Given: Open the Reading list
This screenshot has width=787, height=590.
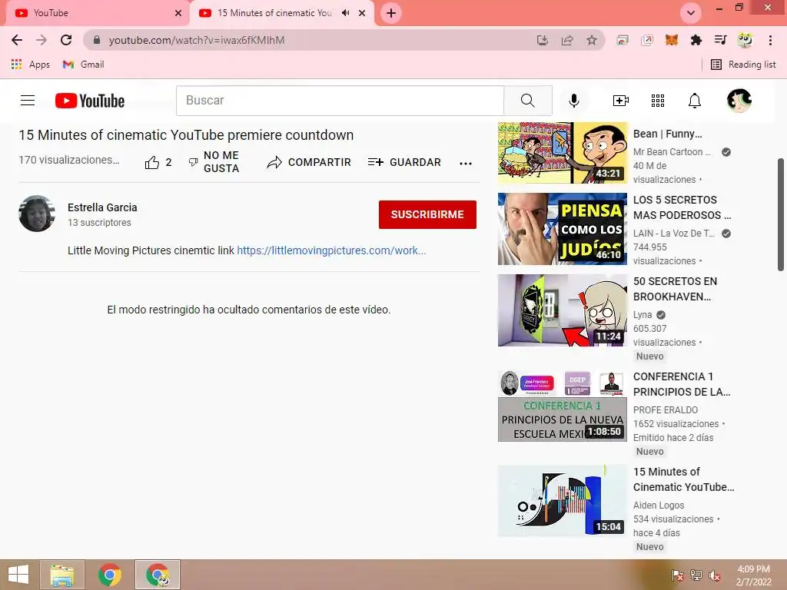Looking at the screenshot, I should pos(743,65).
